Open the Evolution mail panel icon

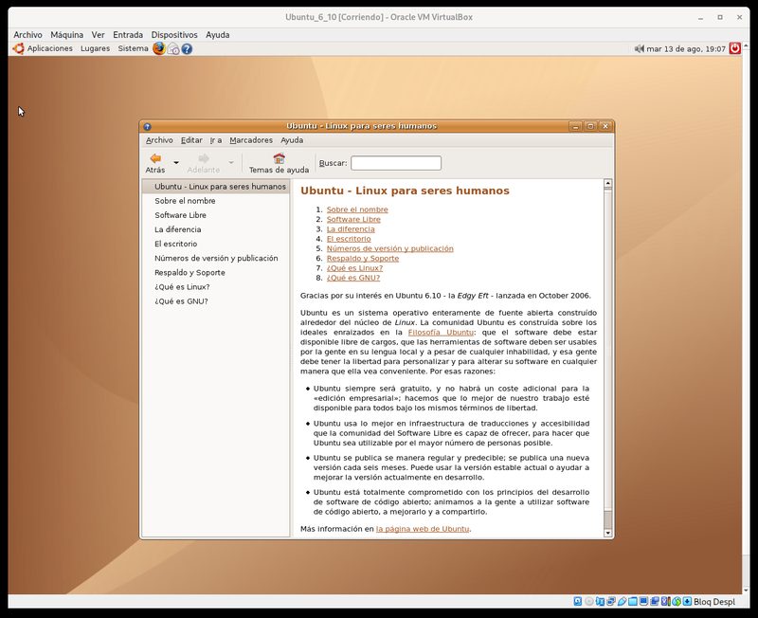tap(173, 49)
